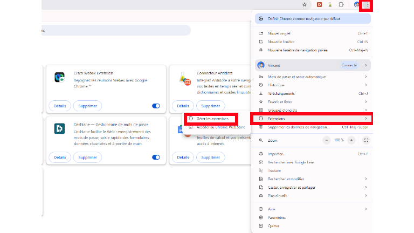Open Détails for Dashlane

(x=60, y=157)
